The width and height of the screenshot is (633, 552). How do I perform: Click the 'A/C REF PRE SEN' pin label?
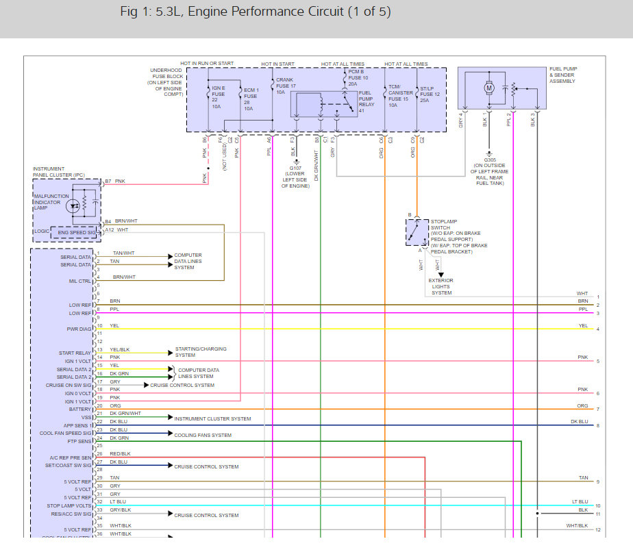pos(71,457)
